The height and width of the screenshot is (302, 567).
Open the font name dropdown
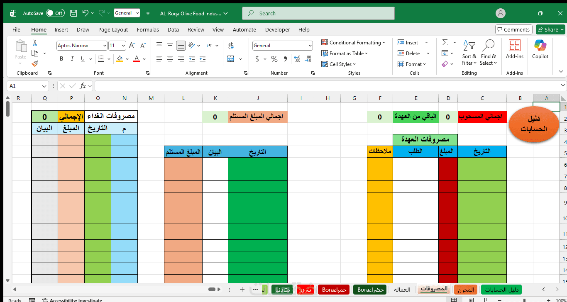[x=104, y=46]
